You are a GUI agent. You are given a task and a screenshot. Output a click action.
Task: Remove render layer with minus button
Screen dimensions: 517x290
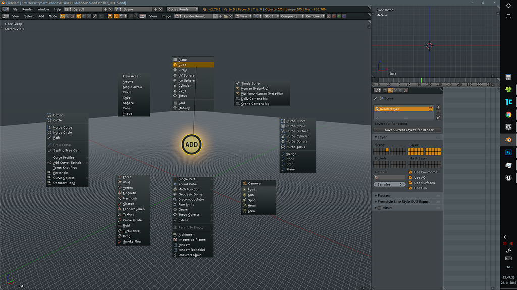point(438,112)
